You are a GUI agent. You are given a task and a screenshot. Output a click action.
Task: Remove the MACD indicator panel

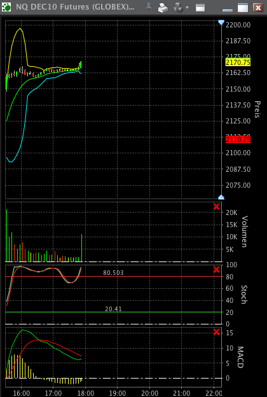pos(216,331)
